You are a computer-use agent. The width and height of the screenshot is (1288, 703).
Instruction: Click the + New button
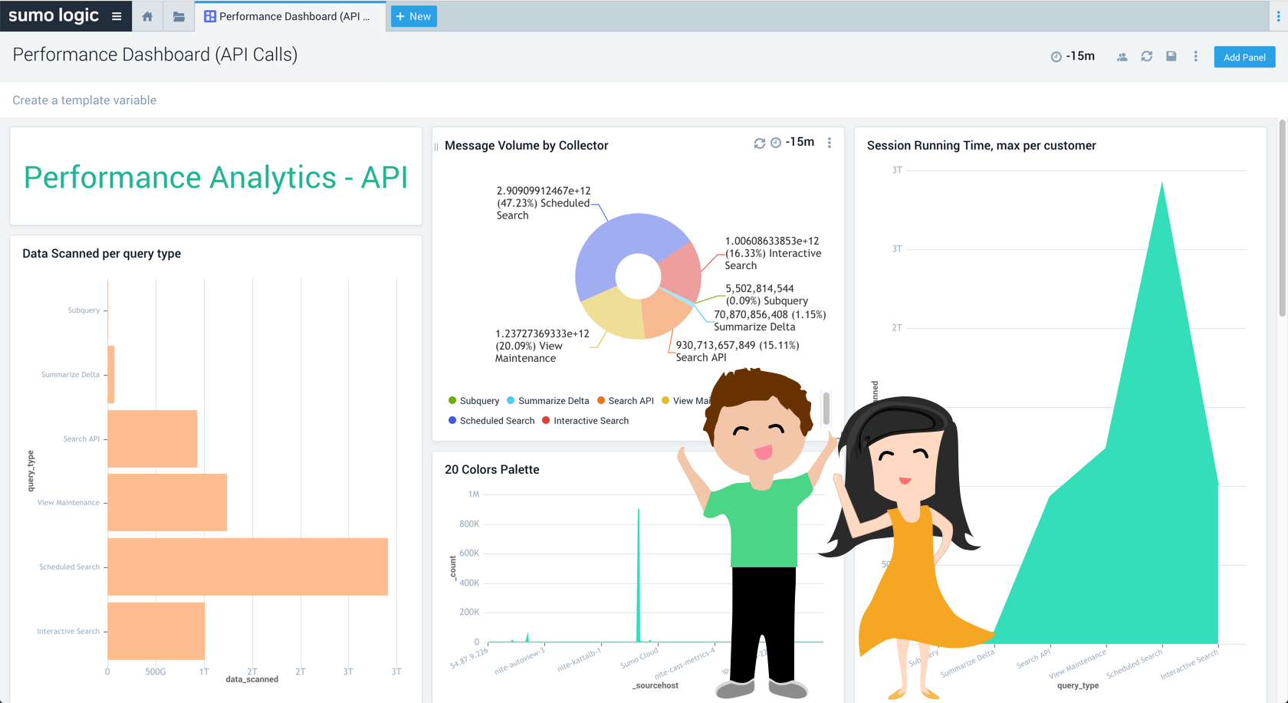pyautogui.click(x=413, y=16)
